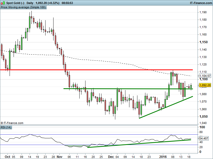Click the IT-Finance.com link at top right
This screenshot has height=159, width=213.
[200, 3]
